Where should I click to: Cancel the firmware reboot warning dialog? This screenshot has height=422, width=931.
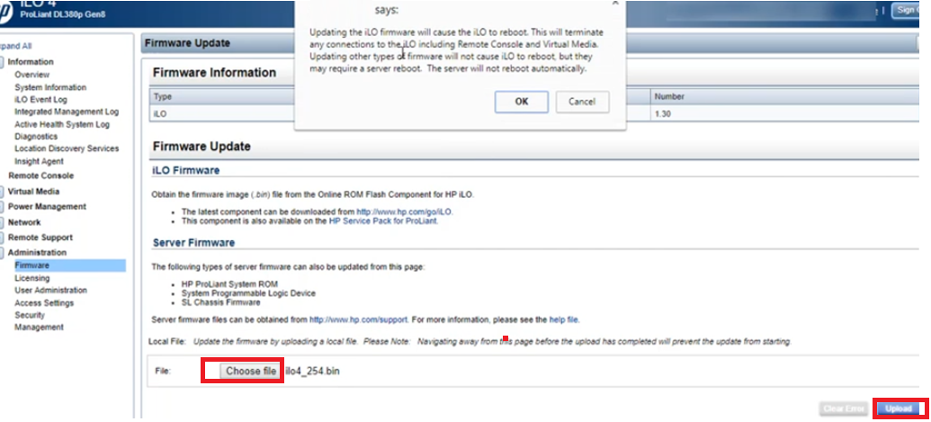(582, 102)
